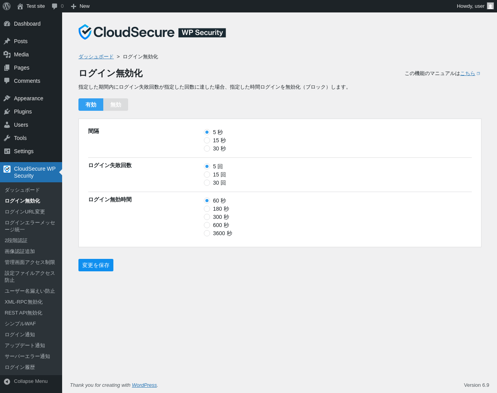Open Appearance menu item

click(x=31, y=98)
